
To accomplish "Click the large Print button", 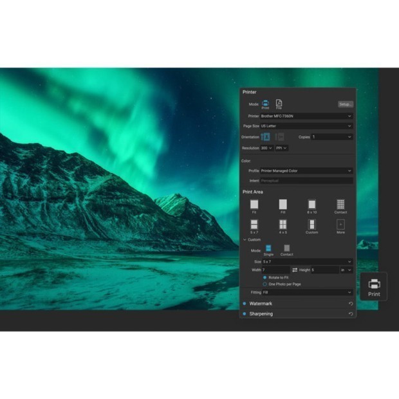I will click(x=374, y=286).
